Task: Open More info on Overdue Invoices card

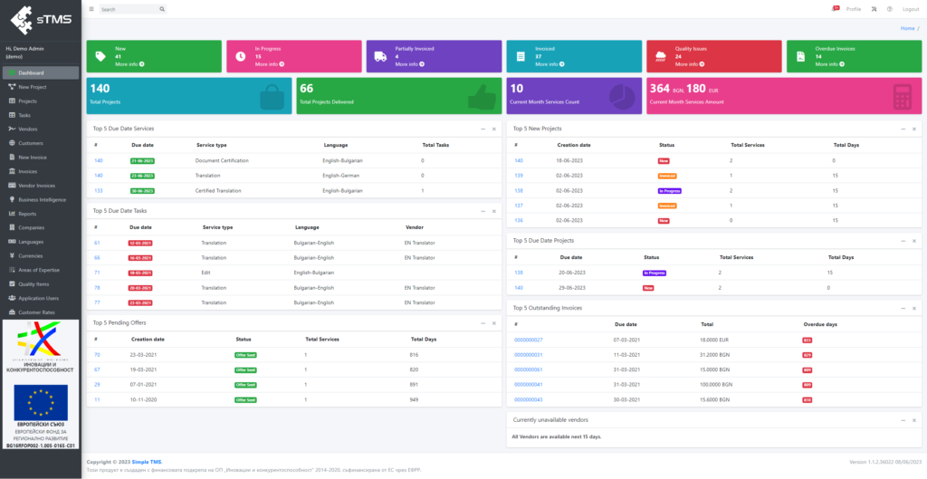Action: point(829,64)
